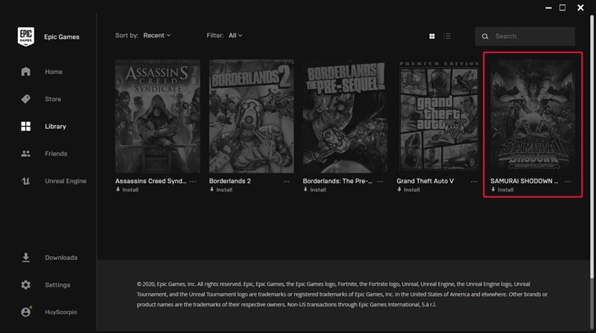Click in the Search input field
The image size is (596, 333).
pos(530,37)
